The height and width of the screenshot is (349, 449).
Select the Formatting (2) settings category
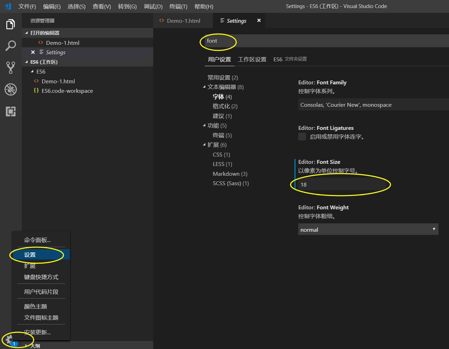(225, 106)
